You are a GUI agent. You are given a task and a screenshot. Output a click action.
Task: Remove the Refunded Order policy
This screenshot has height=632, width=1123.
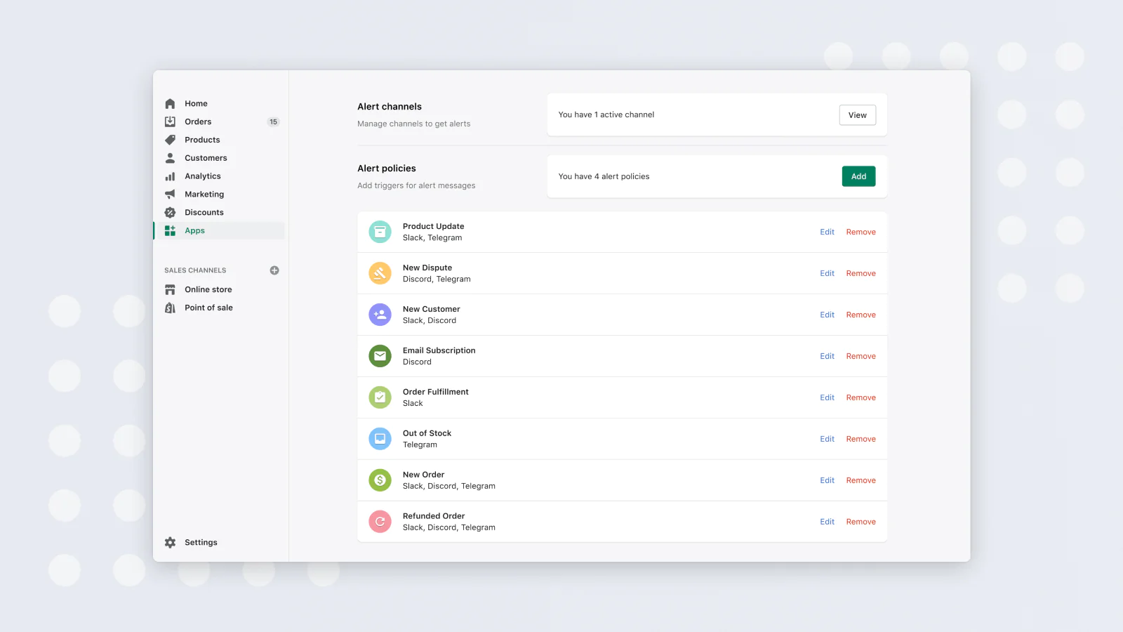[x=860, y=522]
